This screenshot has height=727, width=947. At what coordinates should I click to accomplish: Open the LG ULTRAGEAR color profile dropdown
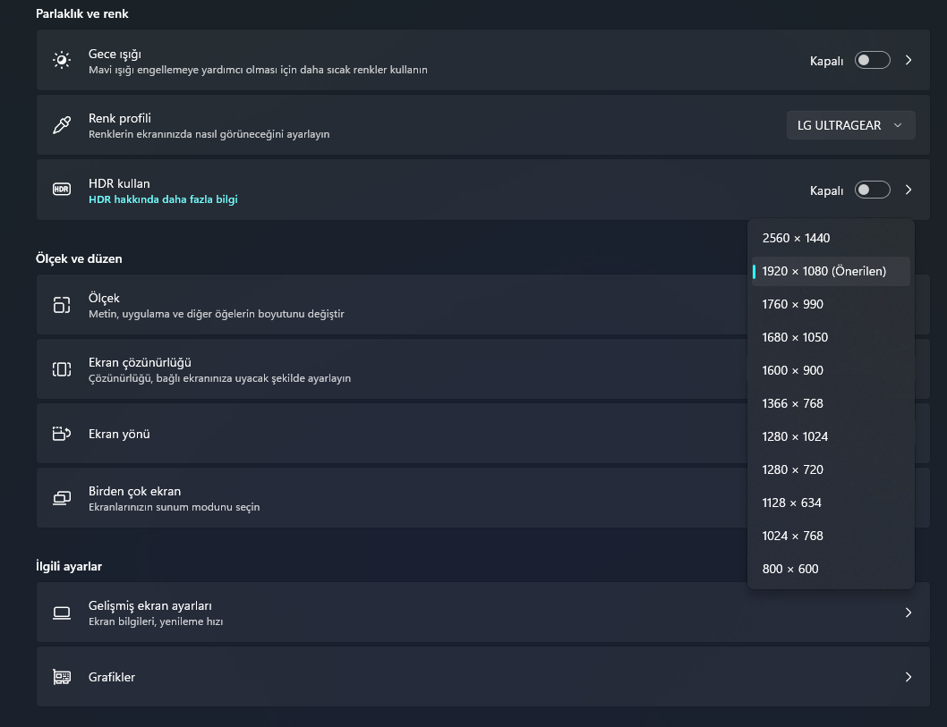pos(850,125)
